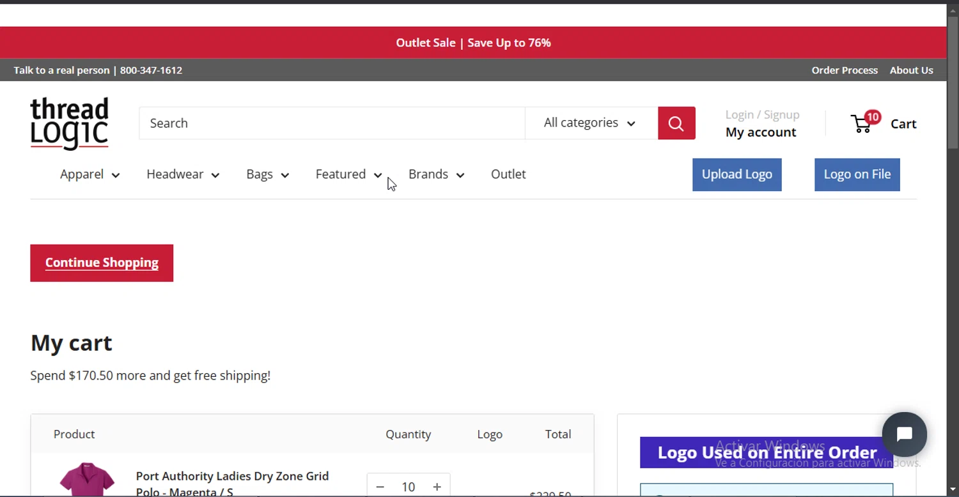Click the Quantity column header
Image resolution: width=959 pixels, height=497 pixels.
tap(408, 434)
